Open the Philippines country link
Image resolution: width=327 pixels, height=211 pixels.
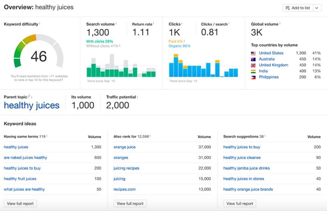[269, 77]
